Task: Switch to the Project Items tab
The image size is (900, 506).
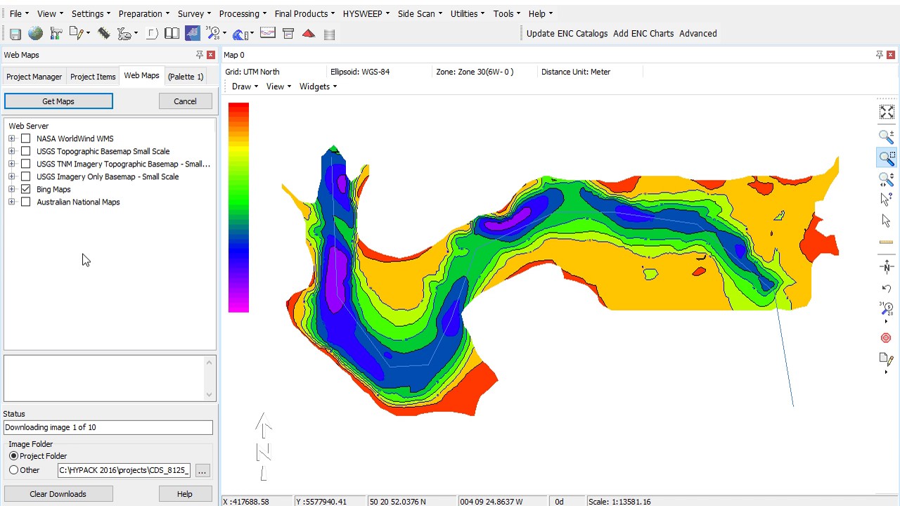Action: pyautogui.click(x=93, y=77)
